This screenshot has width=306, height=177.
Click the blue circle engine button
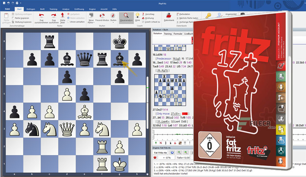tap(172, 152)
